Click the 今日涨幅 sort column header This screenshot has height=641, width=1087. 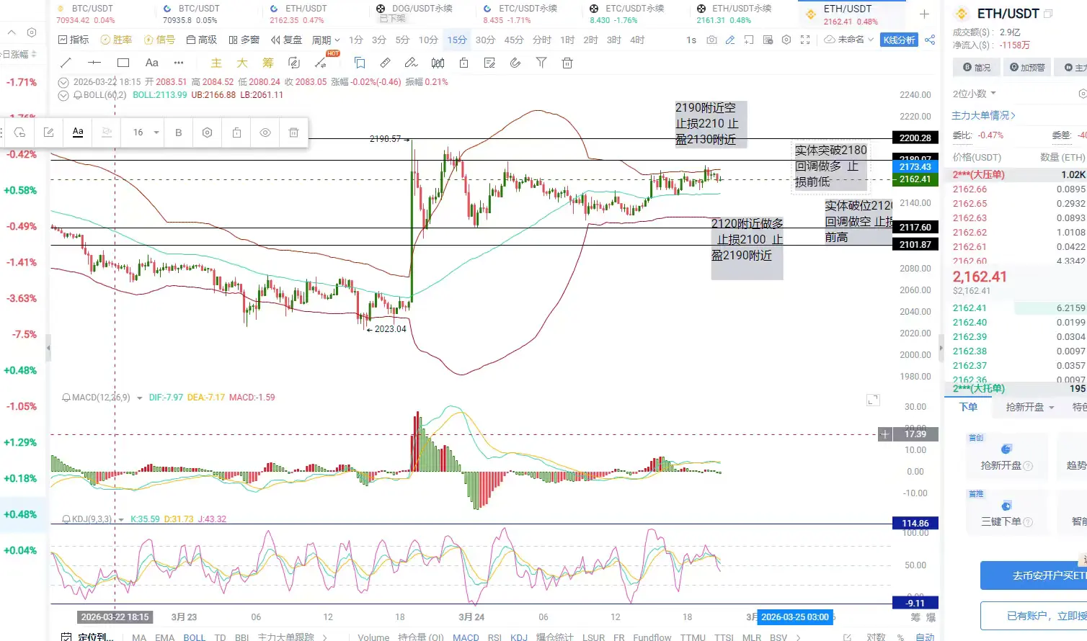tap(18, 54)
